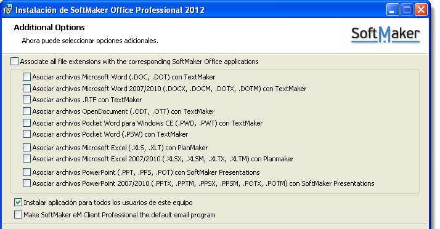The image size is (440, 229).
Task: Enable Excel 2007/2010 .XLSX association with Planmaker
Action: pyautogui.click(x=26, y=159)
